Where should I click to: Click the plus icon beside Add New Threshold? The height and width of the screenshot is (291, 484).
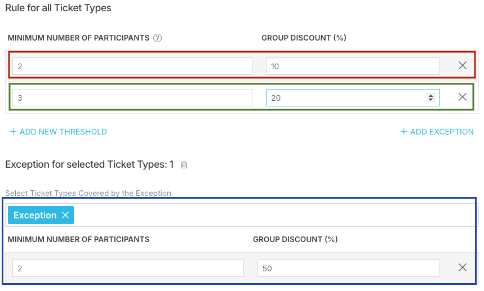pos(13,132)
